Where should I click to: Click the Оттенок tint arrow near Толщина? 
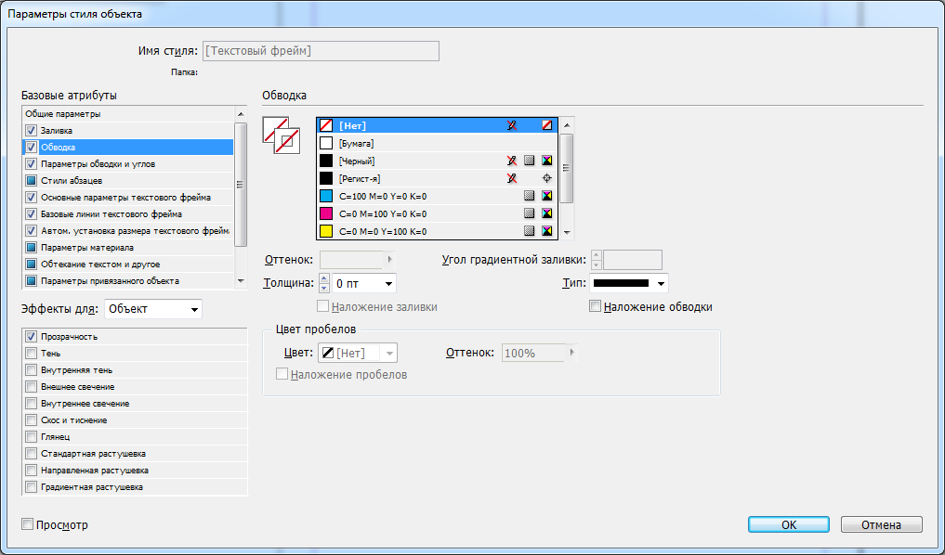(390, 260)
